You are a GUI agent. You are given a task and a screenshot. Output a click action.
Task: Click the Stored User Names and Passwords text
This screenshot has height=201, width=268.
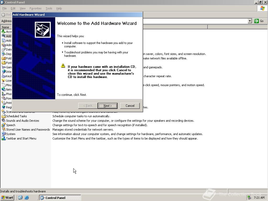click(28, 130)
